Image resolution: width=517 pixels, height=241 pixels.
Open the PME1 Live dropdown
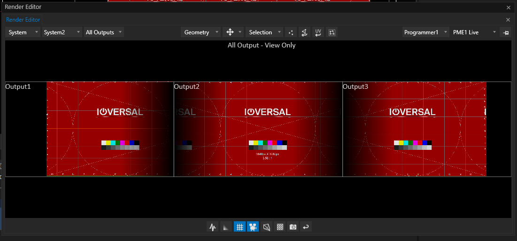coord(474,32)
